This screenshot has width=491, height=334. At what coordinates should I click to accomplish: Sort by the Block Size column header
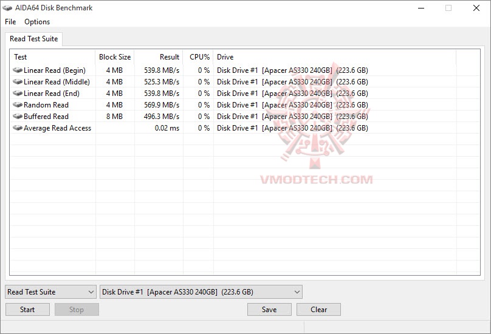coord(115,57)
